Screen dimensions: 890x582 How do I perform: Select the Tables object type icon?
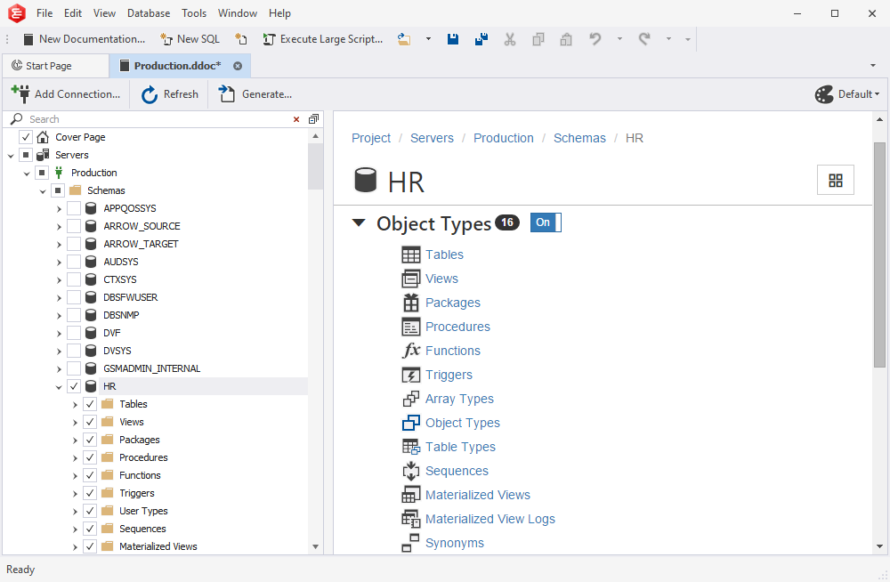point(412,255)
